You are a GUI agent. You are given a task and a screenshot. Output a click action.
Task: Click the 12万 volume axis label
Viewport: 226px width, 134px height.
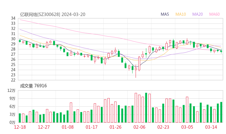click(11, 90)
